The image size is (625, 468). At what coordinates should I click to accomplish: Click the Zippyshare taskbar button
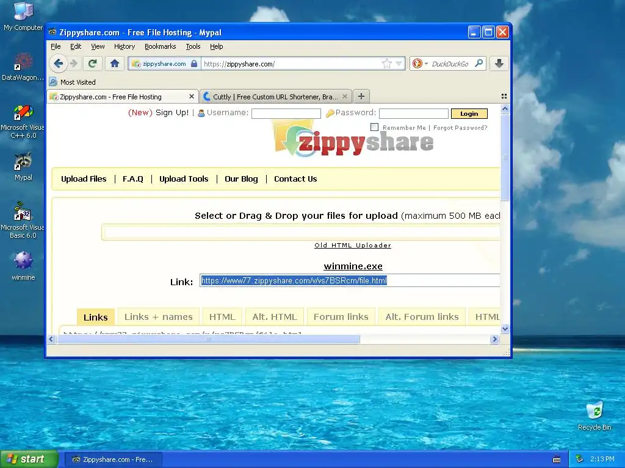point(113,459)
